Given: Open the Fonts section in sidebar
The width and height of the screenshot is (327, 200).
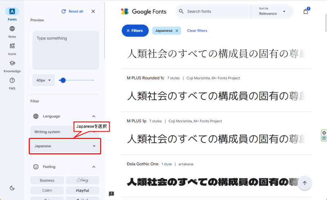Looking at the screenshot, I should [x=12, y=13].
